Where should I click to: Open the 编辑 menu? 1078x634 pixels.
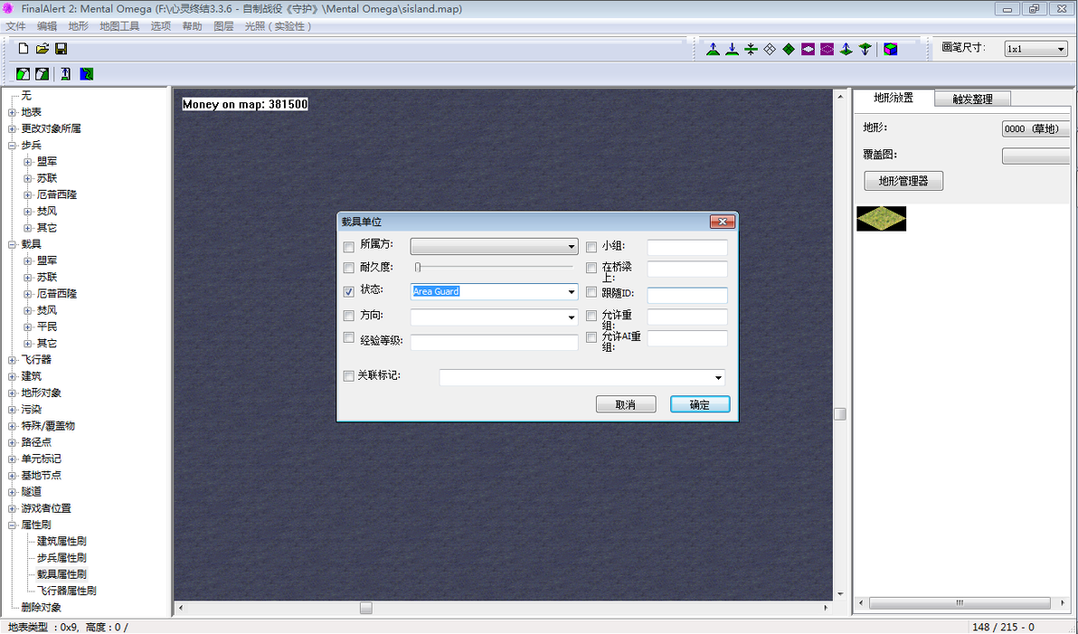[47, 26]
